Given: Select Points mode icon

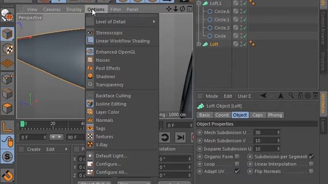Looking at the screenshot, I should tap(8, 79).
